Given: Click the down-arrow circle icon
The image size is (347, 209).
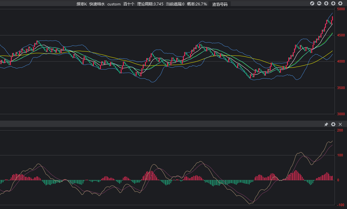Looking at the screenshot, I should pyautogui.click(x=333, y=3).
